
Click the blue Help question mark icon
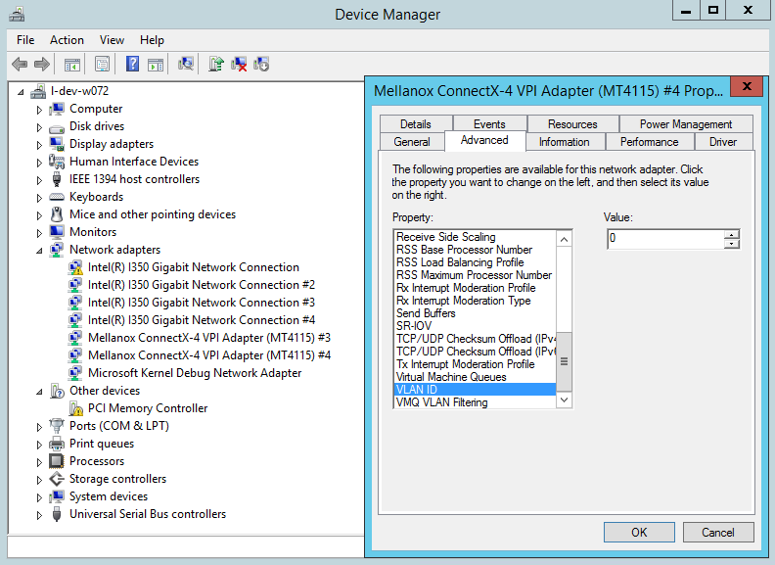click(132, 64)
